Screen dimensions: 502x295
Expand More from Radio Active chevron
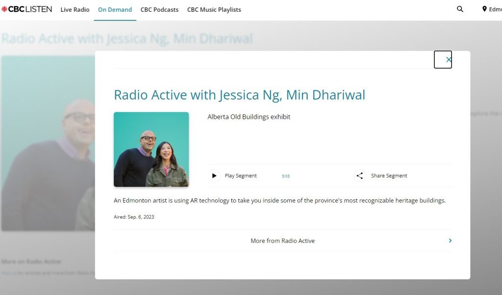coord(450,241)
